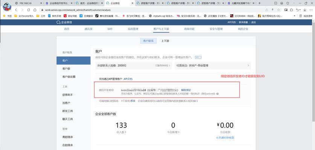Open the 首页 navigation menu item
Image resolution: width=315 pixels, height=150 pixels.
tap(67, 29)
